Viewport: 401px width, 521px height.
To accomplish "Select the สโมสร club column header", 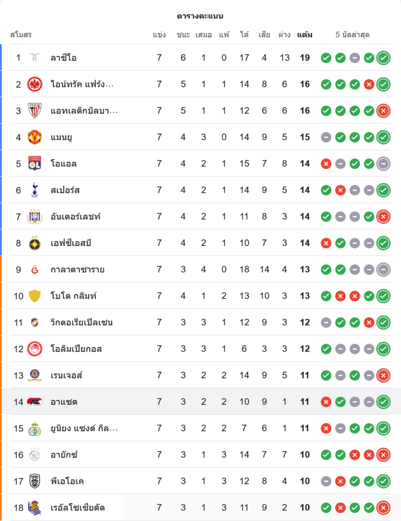I will pos(21,35).
